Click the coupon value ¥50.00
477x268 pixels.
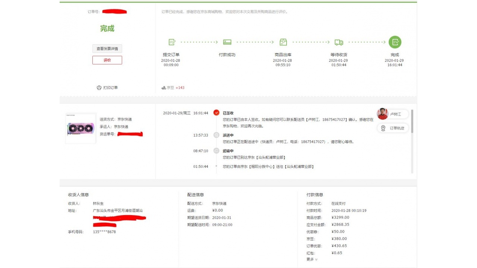338,232
